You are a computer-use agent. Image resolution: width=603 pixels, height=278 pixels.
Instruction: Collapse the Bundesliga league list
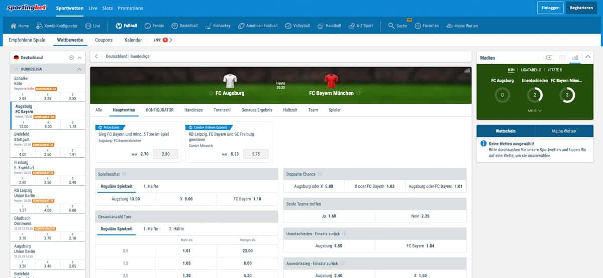click(79, 69)
